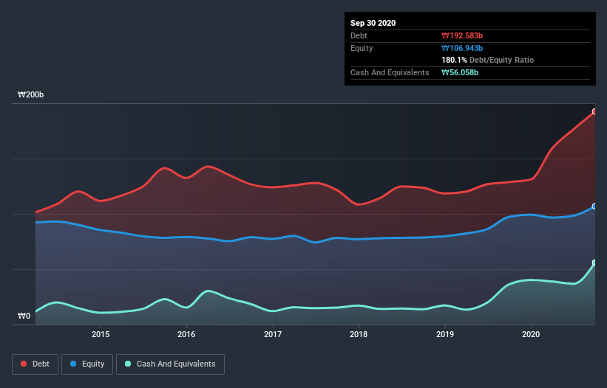Click the 2016 x-axis label
The height and width of the screenshot is (388, 607).
click(x=186, y=334)
